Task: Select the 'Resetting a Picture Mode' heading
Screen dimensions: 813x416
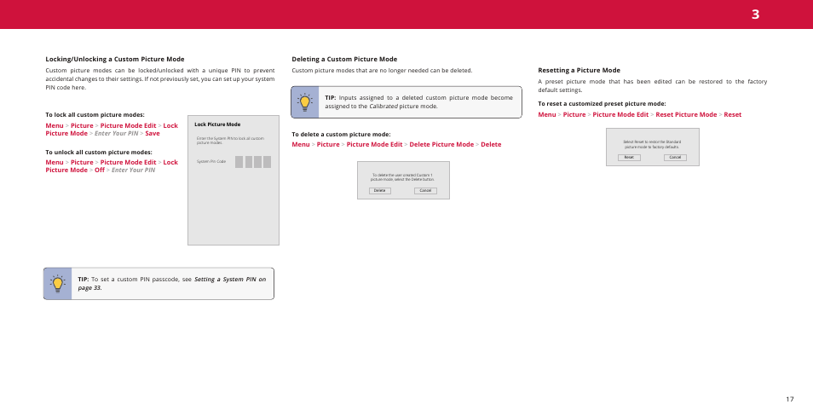Action: (579, 70)
